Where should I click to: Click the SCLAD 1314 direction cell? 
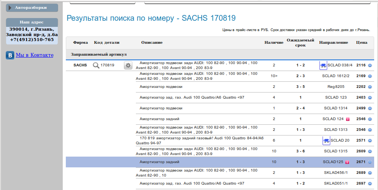[336, 108]
